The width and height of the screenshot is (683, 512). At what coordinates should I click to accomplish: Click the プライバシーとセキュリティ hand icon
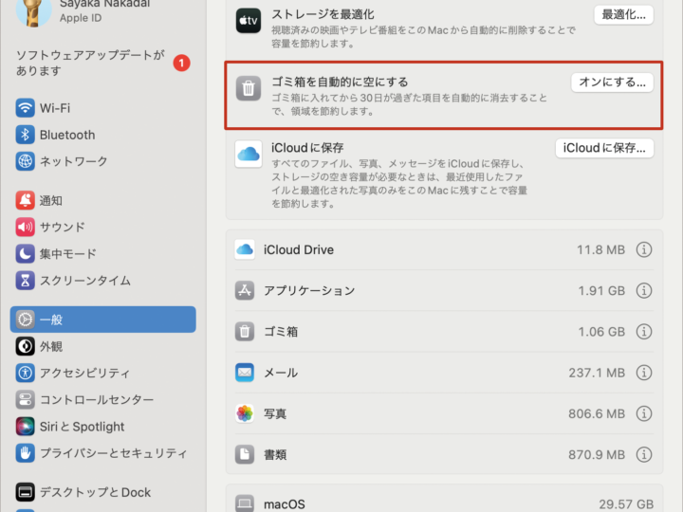point(25,453)
